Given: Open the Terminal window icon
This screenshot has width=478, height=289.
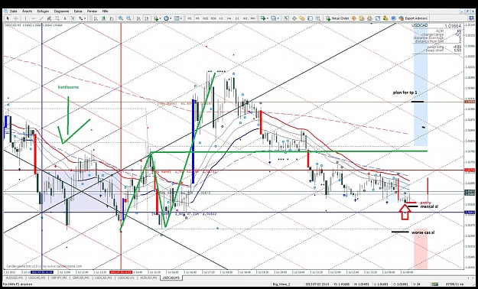Looking at the screenshot, I should (x=310, y=18).
